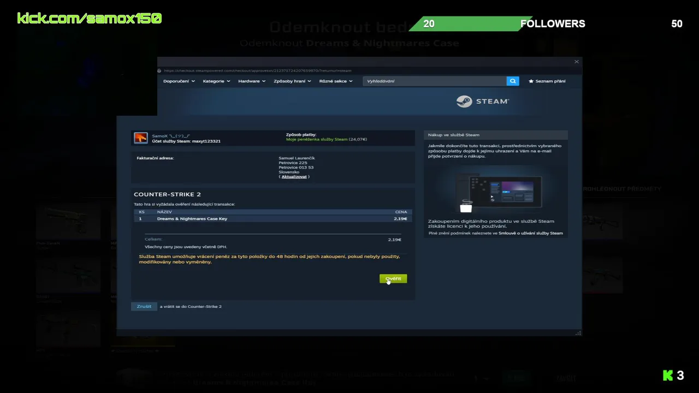Focus the Vyhledávání search field
Viewport: 699px width, 393px height.
[x=435, y=81]
